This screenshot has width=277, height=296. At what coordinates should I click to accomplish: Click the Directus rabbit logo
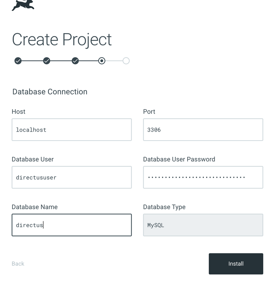(23, 4)
